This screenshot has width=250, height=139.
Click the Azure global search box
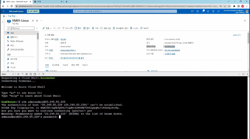coord(125,11)
